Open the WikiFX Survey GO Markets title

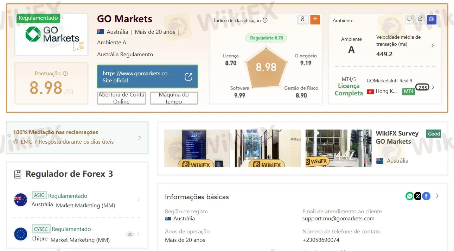pos(397,137)
